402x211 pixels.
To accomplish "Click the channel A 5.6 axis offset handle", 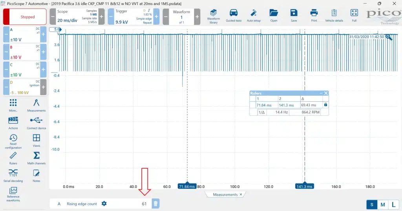I will (x=55, y=29).
